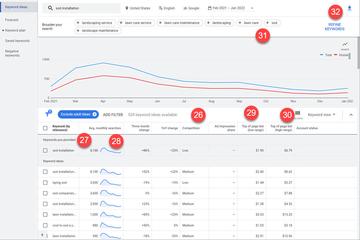Sort by Top of page bid (low range)
Image resolution: width=360 pixels, height=240 pixels.
[x=253, y=128]
